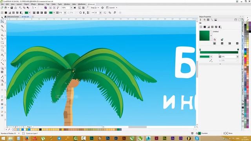This screenshot has height=141, width=251.
Task: Open the second green node color dropdown on property bar
Action: point(54,13)
